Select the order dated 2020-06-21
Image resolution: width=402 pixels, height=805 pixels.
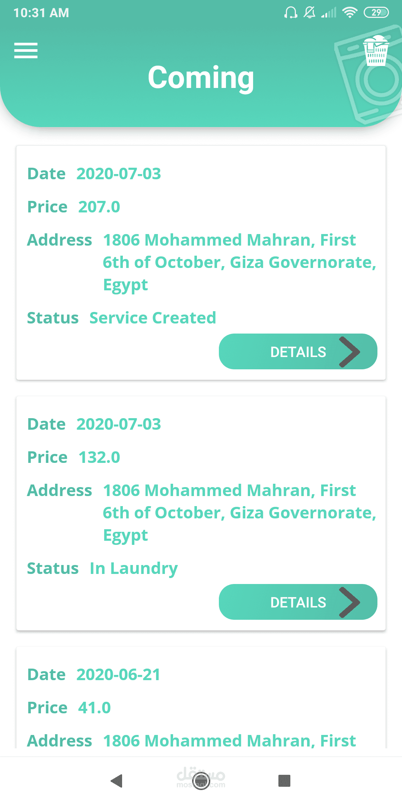click(201, 697)
